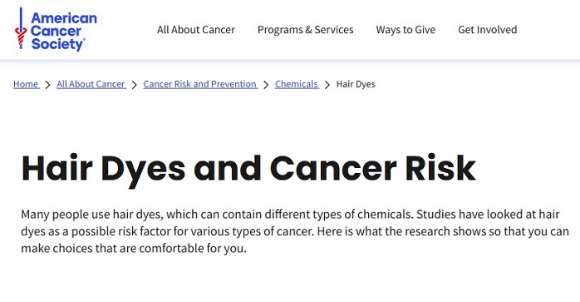580x302 pixels.
Task: Click the line make choices that are comfortable
Action: (x=134, y=248)
